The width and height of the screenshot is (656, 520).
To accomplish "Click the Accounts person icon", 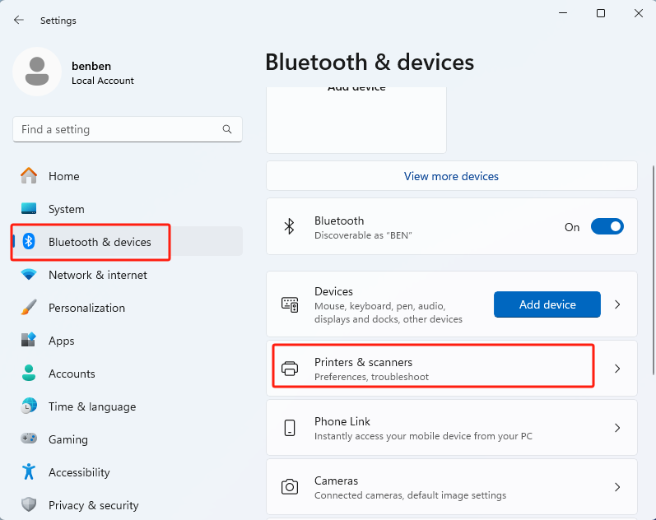I will tap(29, 374).
